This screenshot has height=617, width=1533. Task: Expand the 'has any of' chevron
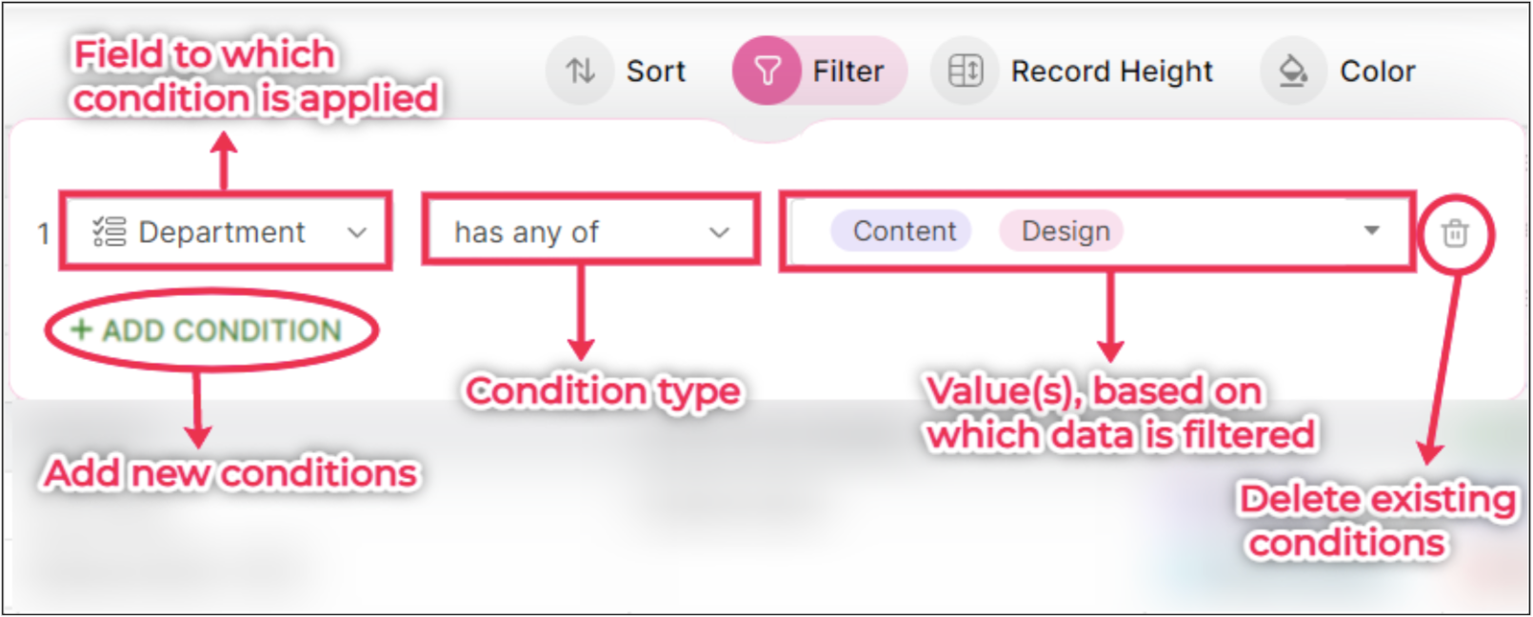click(x=719, y=232)
